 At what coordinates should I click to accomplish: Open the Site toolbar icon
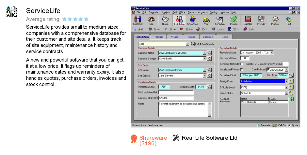[151, 21]
